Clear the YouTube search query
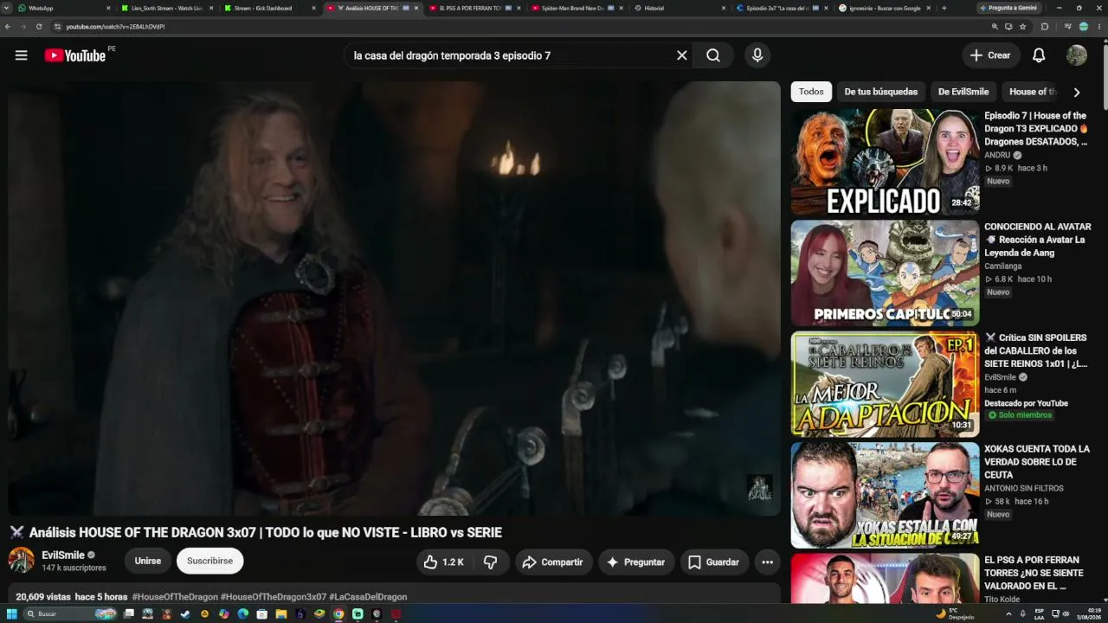 tap(682, 55)
